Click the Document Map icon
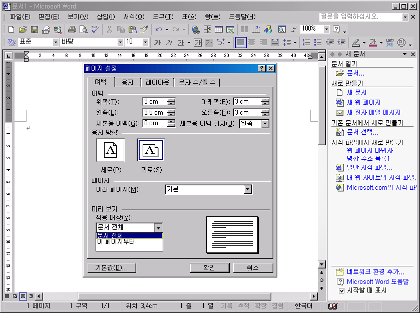The height and width of the screenshot is (313, 420). pos(282,30)
